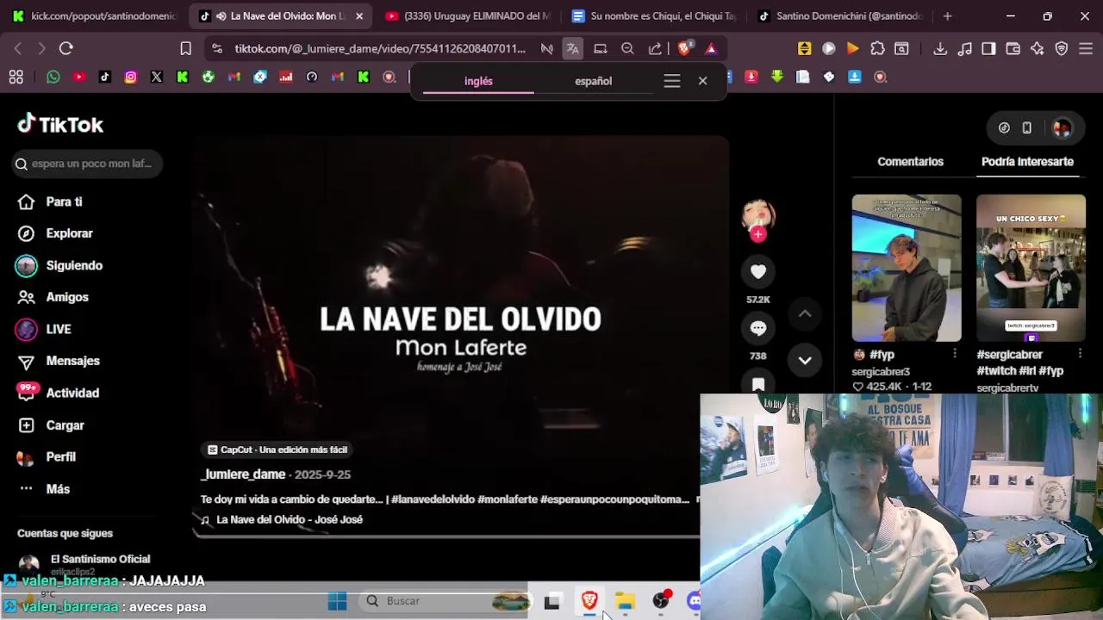
Task: Open comments via the speech bubble icon
Action: (758, 328)
